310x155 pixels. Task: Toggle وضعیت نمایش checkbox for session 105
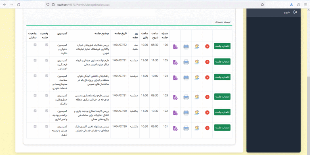point(35,60)
